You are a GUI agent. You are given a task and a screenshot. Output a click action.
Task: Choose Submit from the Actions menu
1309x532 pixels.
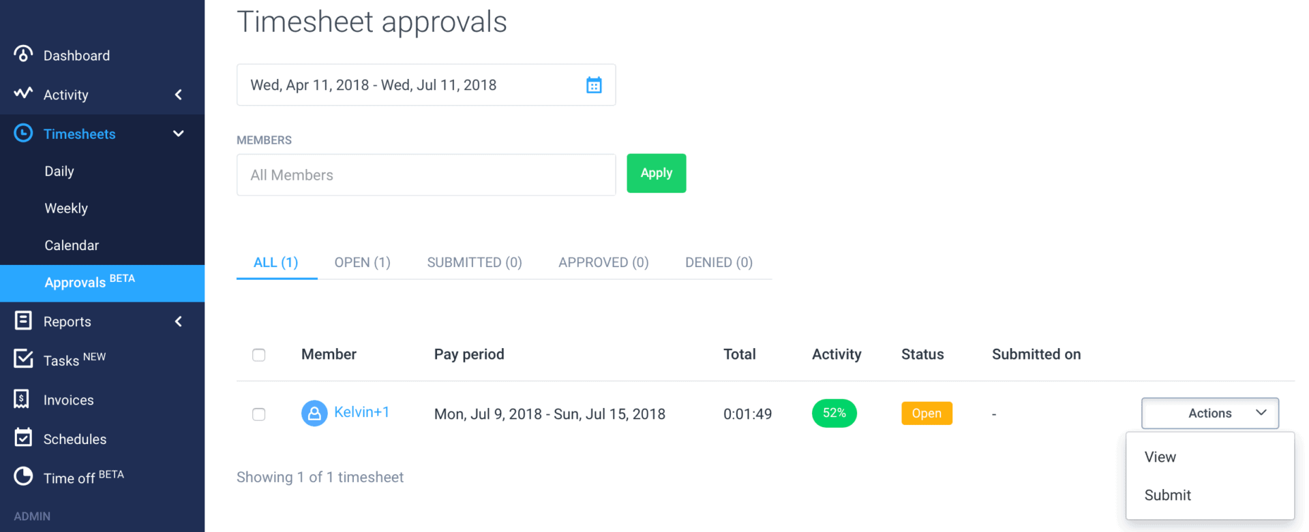1167,495
